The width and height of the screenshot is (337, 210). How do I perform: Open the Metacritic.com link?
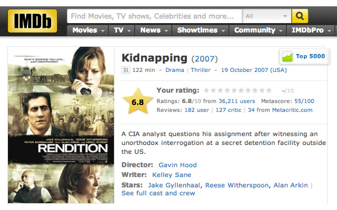292,110
